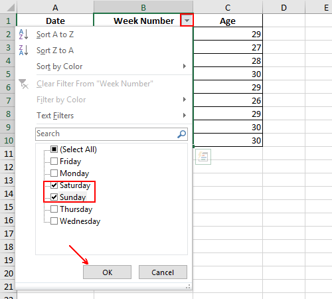This screenshot has width=332, height=299.
Task: Open the Week Number filter dropdown arrow
Action: (x=187, y=21)
